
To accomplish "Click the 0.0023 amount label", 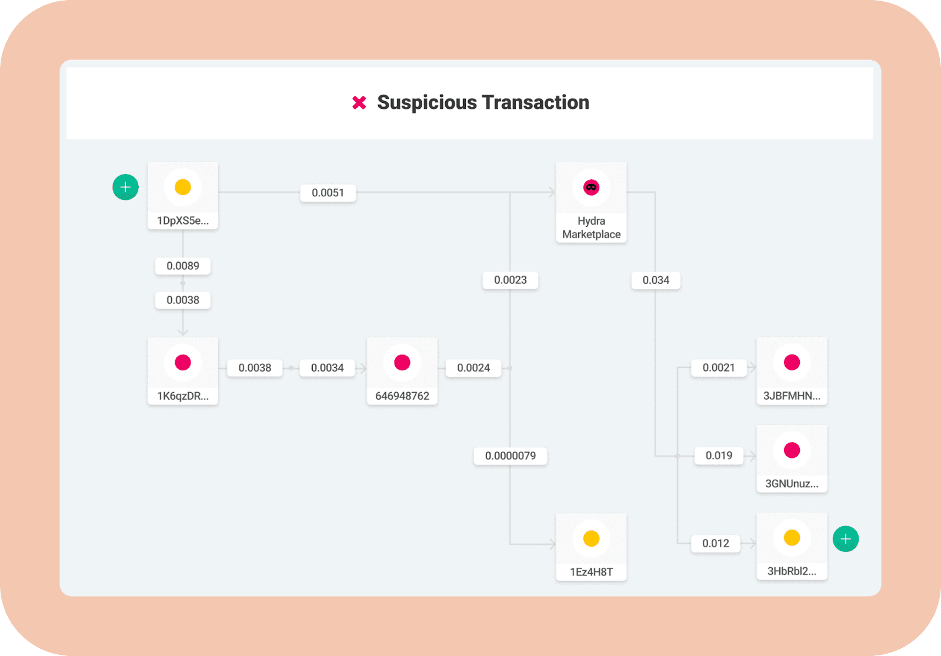I will [x=510, y=280].
